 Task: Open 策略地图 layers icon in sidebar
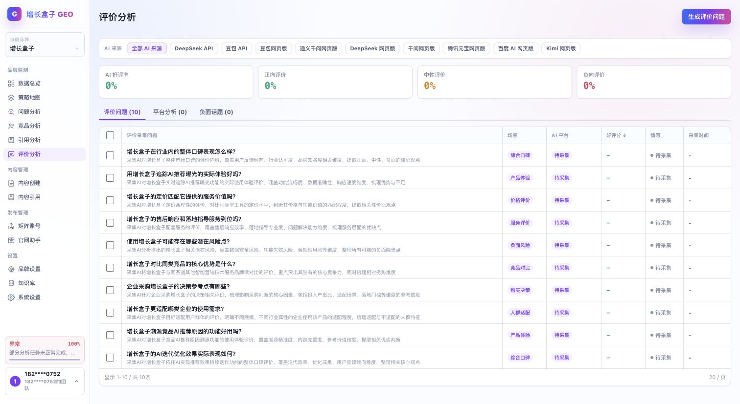click(x=11, y=98)
